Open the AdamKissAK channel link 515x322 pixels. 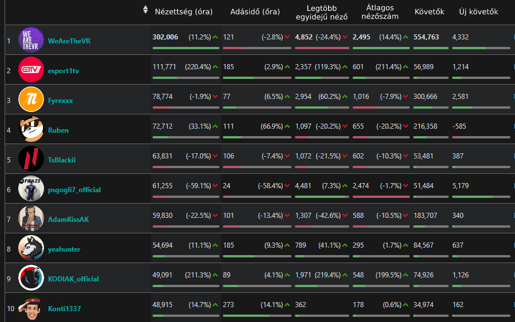[x=68, y=220]
